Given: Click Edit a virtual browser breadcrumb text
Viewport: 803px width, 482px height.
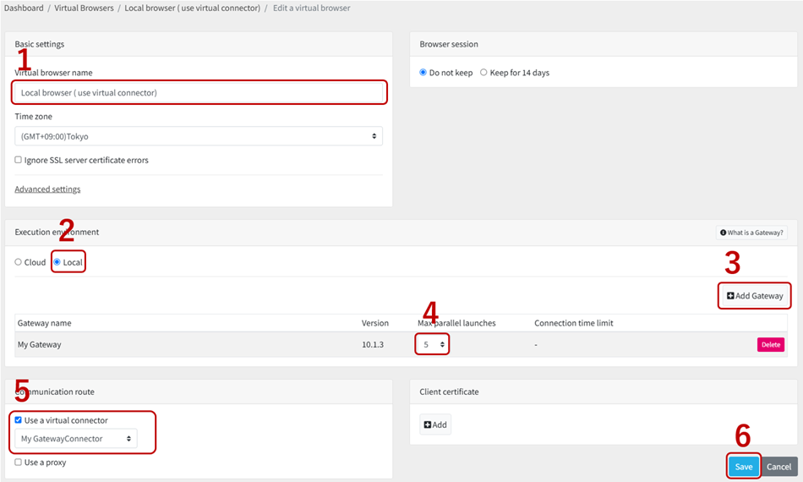Looking at the screenshot, I should (311, 8).
